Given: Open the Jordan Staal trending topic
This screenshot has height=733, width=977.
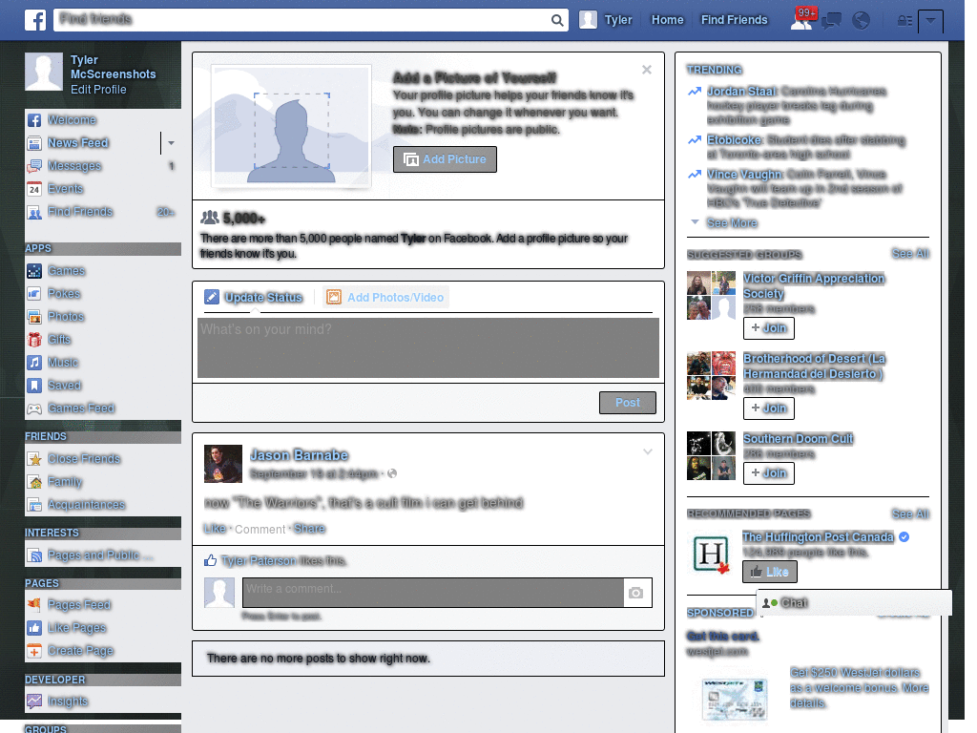Looking at the screenshot, I should (741, 91).
